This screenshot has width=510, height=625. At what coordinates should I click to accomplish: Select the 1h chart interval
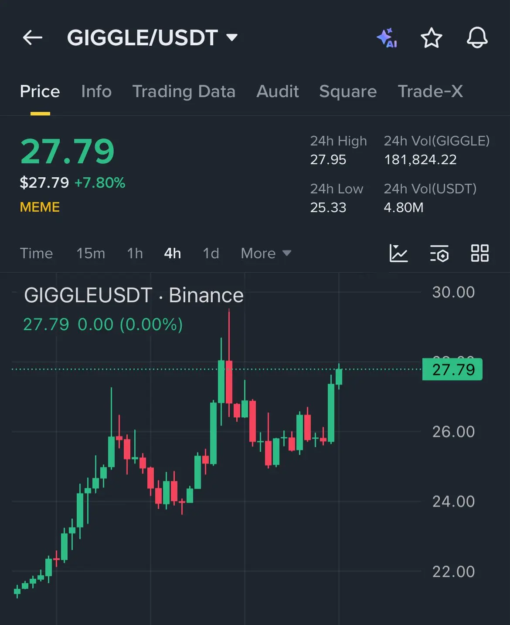(x=135, y=253)
